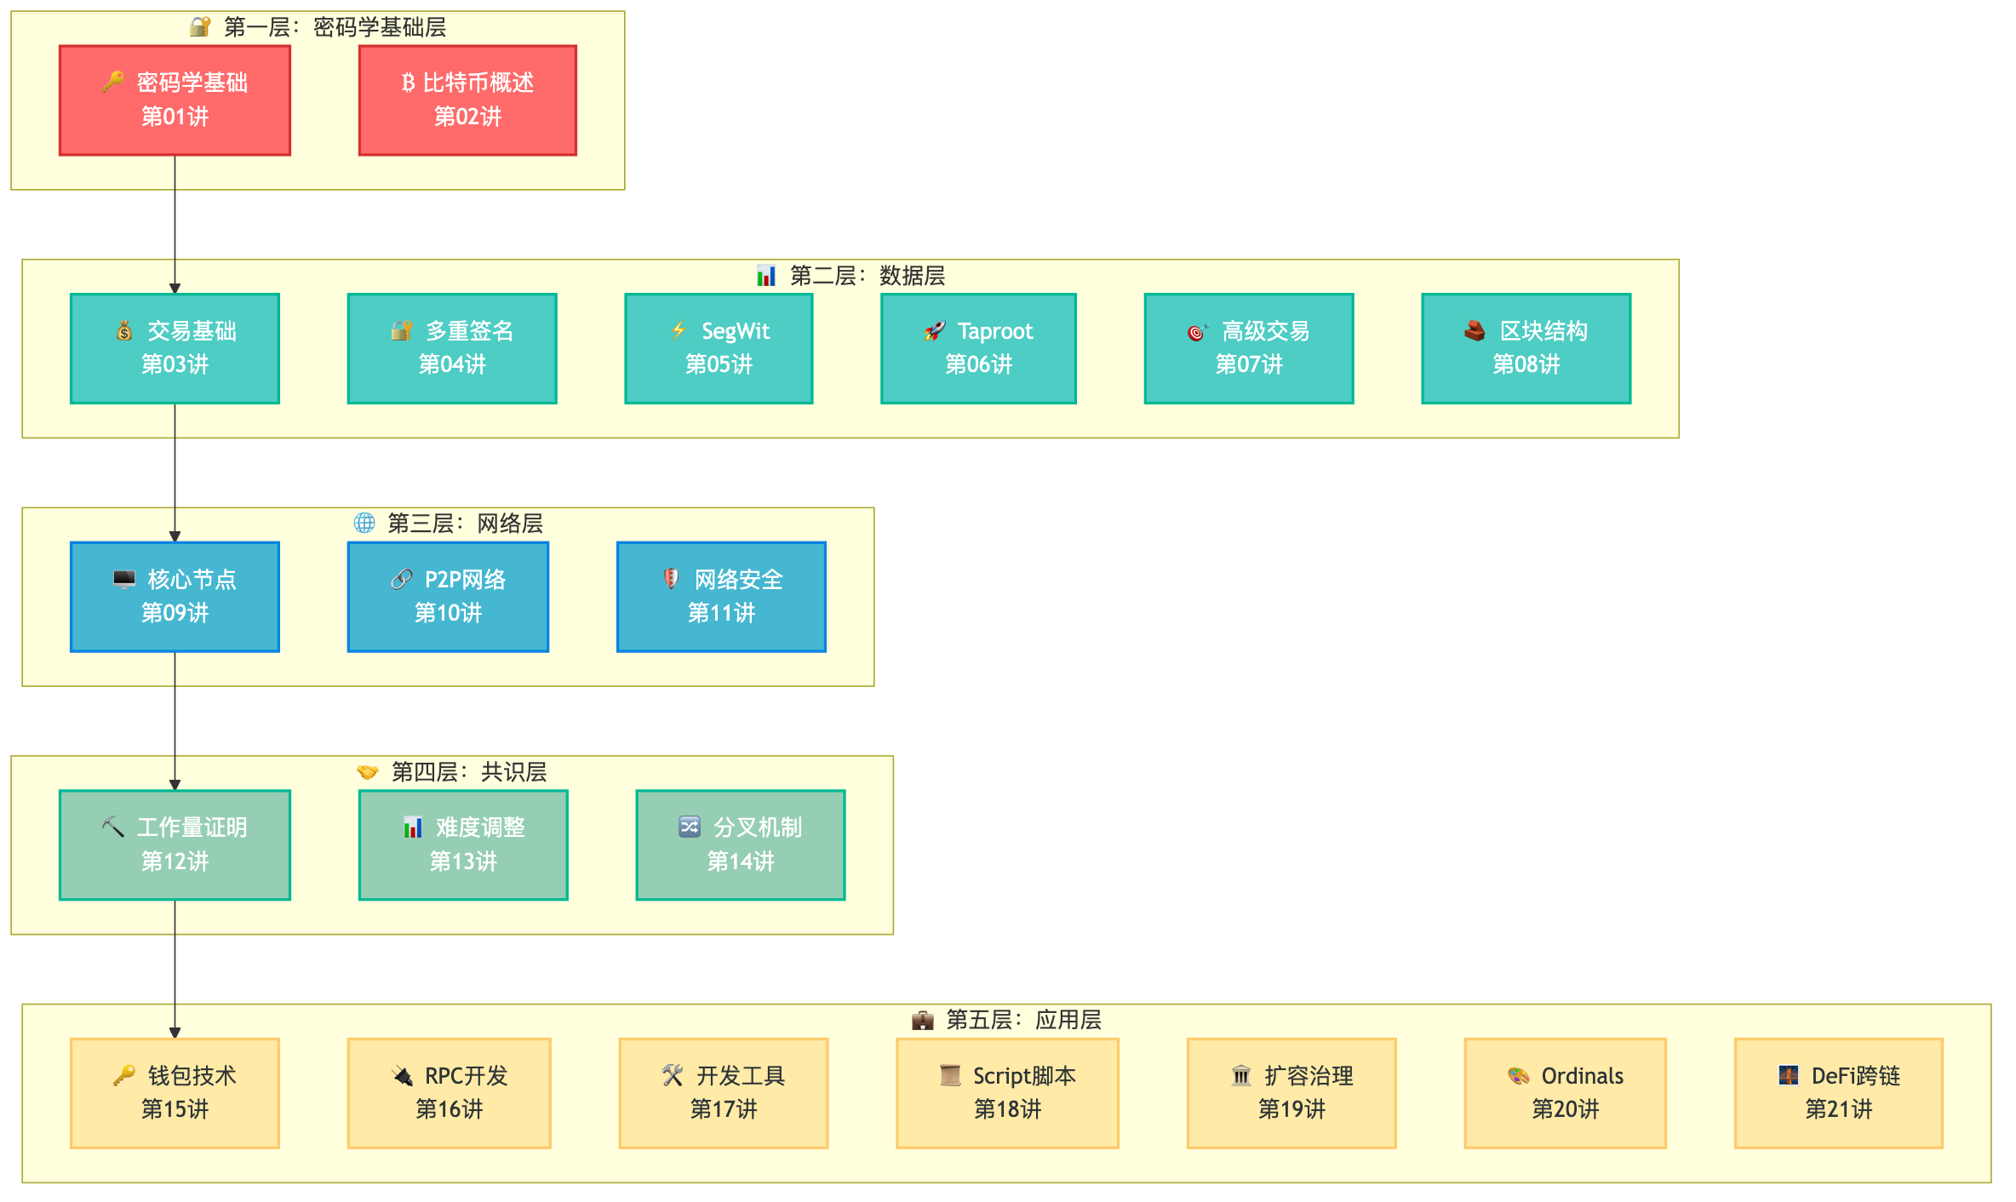Click the chain link icon beside P2P网络
This screenshot has height=1202, width=2016.
click(x=402, y=579)
